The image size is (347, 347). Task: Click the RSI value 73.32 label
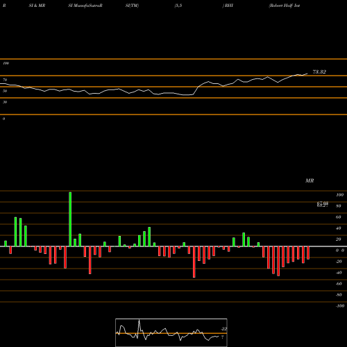point(319,72)
